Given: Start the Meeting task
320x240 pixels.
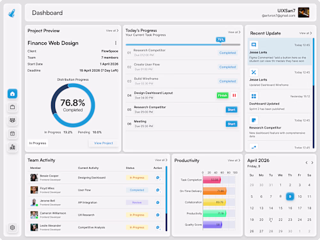Looking at the screenshot, I should (x=232, y=124).
